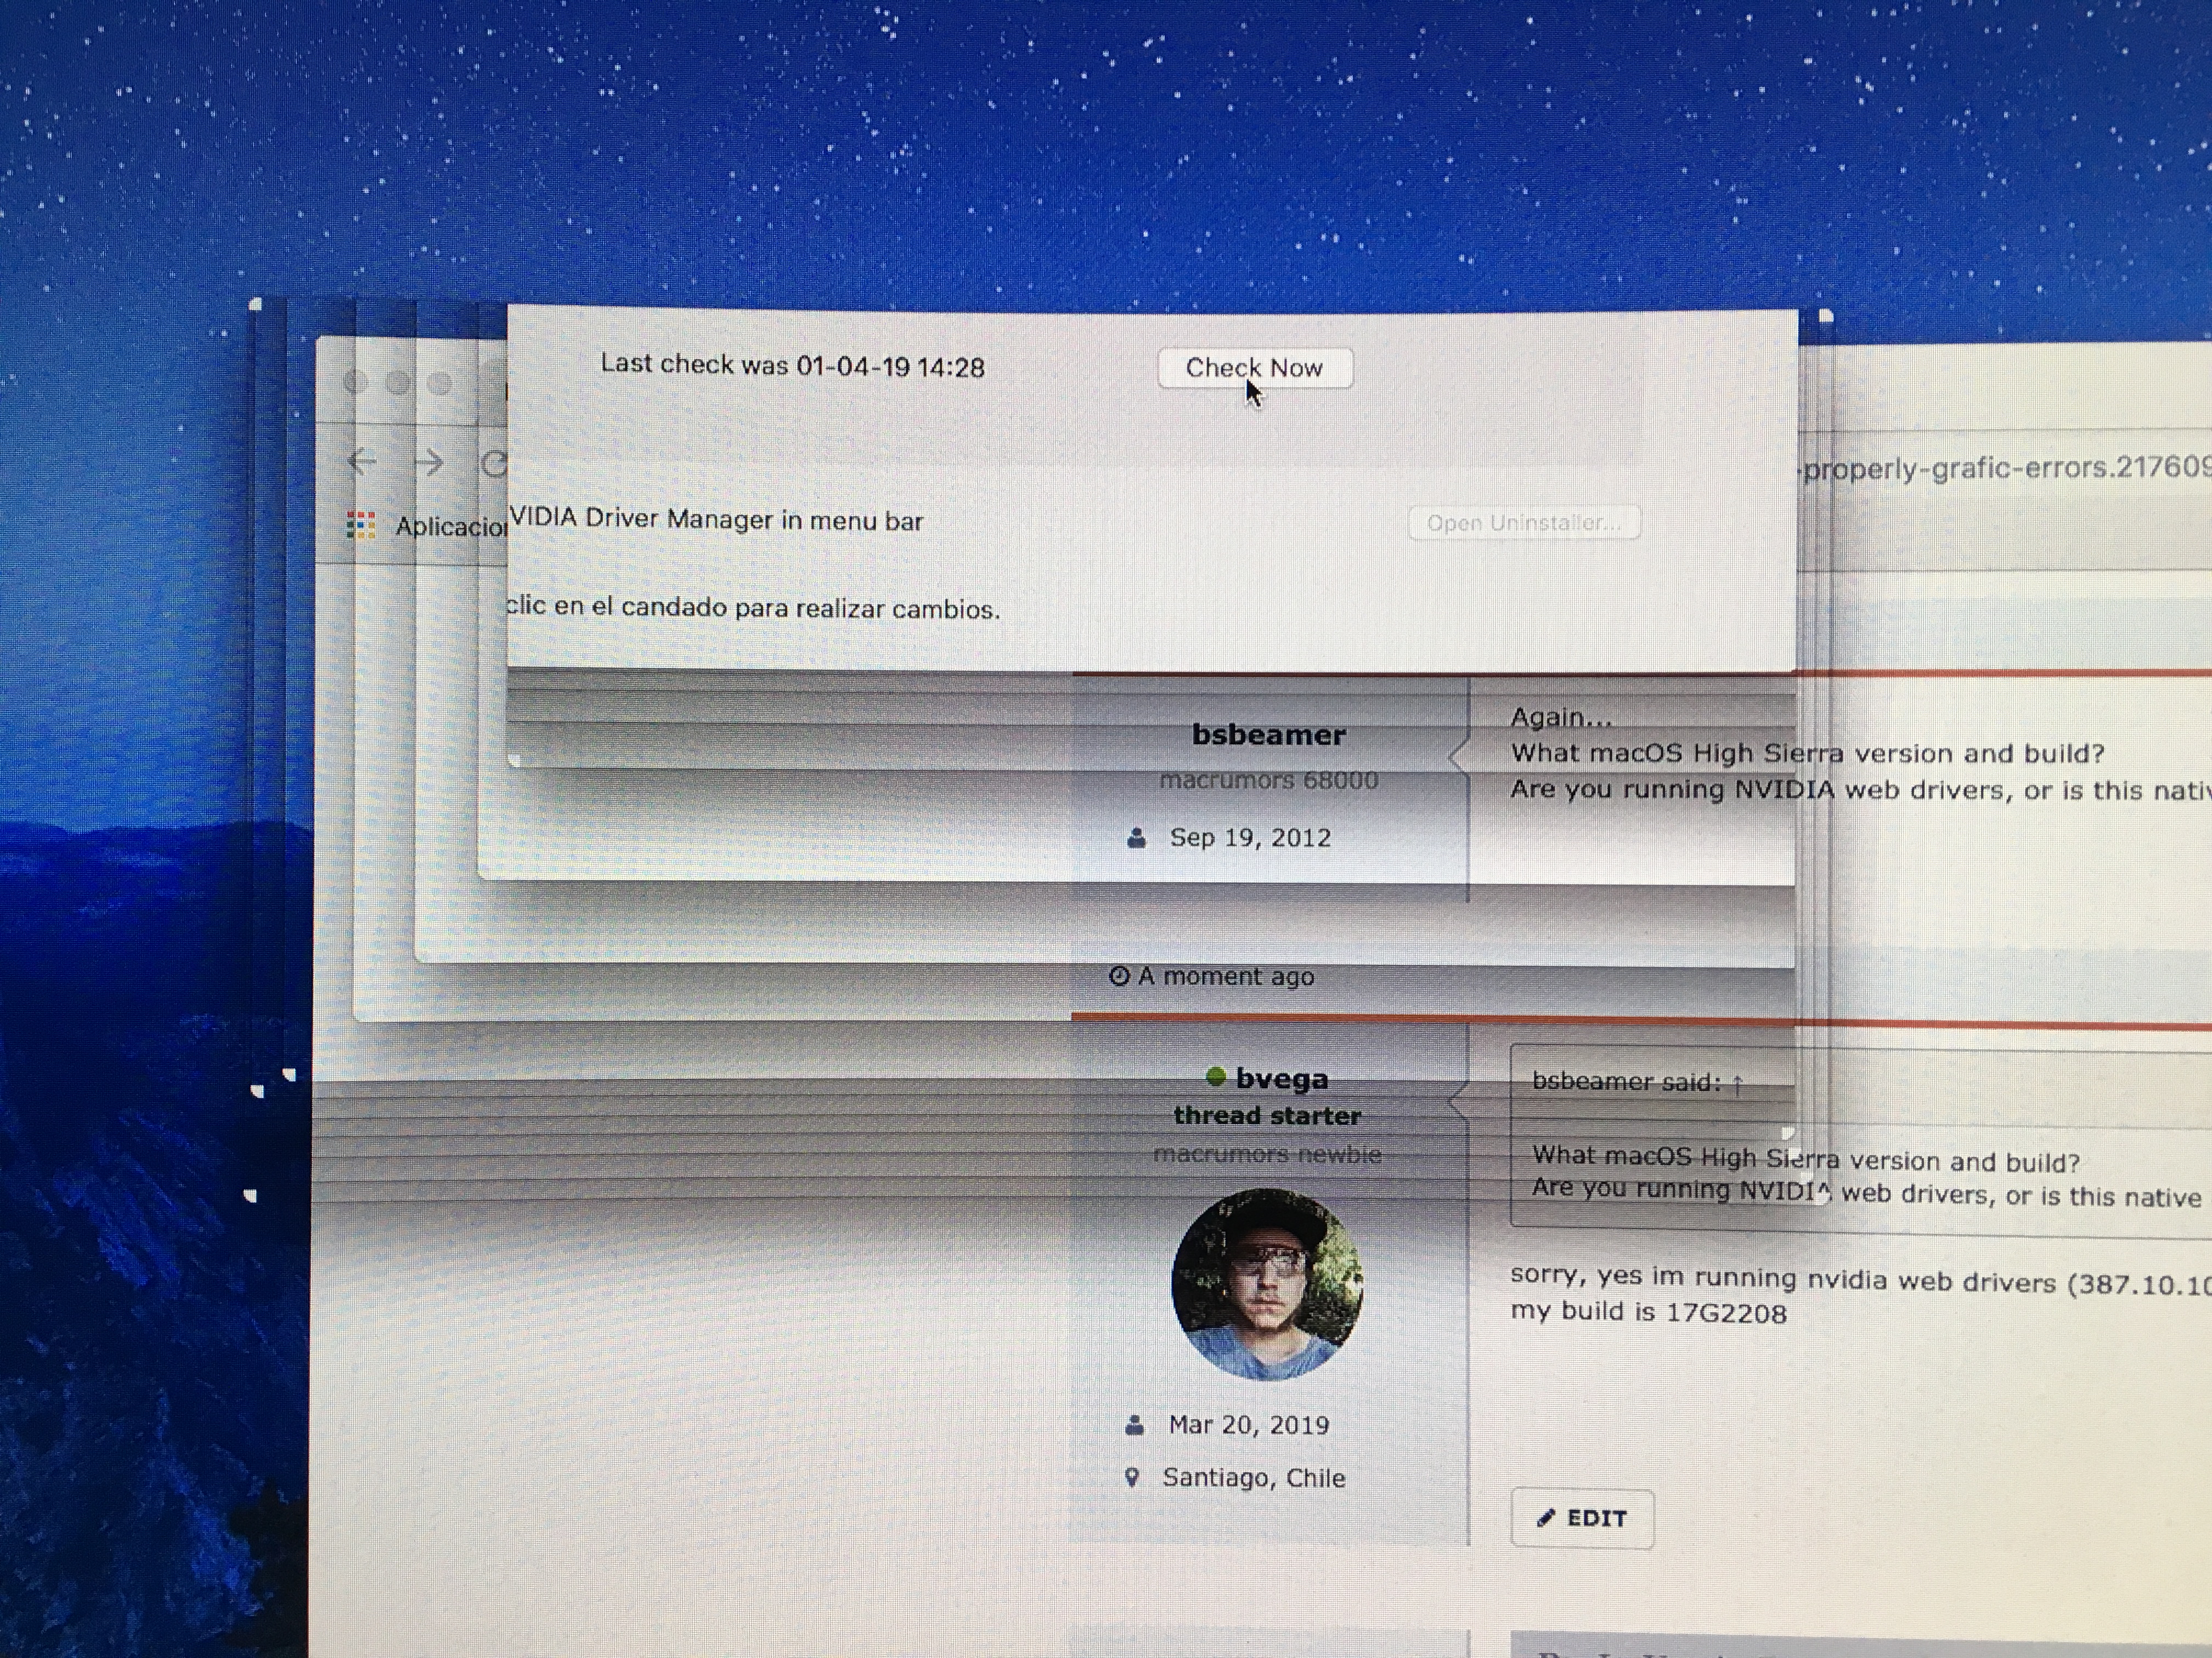The width and height of the screenshot is (2212, 1658).
Task: Click the person icon beside Sep 19, 2012
Action: tap(1136, 837)
